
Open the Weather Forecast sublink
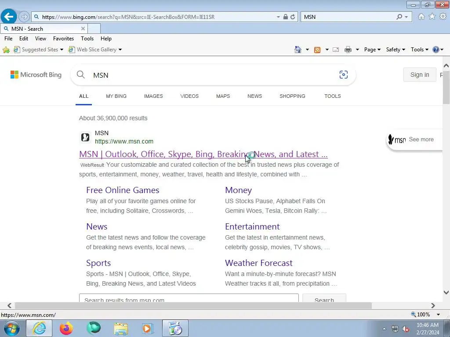(258, 263)
